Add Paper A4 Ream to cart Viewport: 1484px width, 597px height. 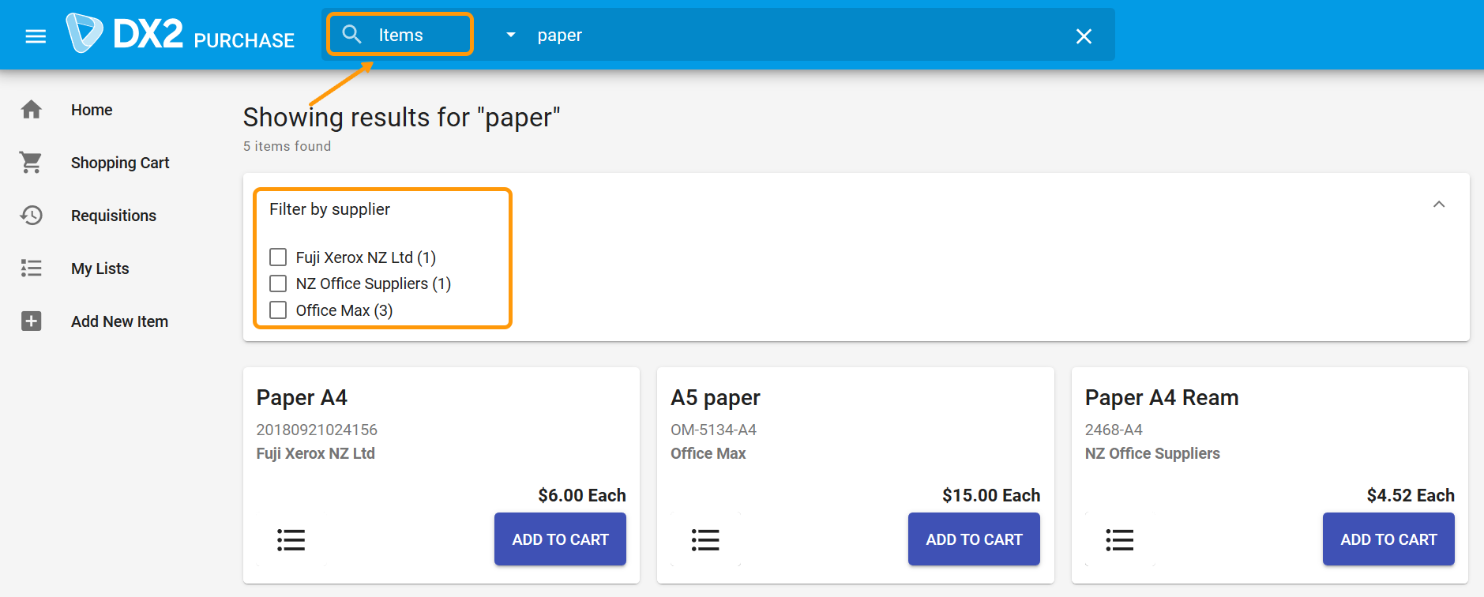tap(1388, 539)
